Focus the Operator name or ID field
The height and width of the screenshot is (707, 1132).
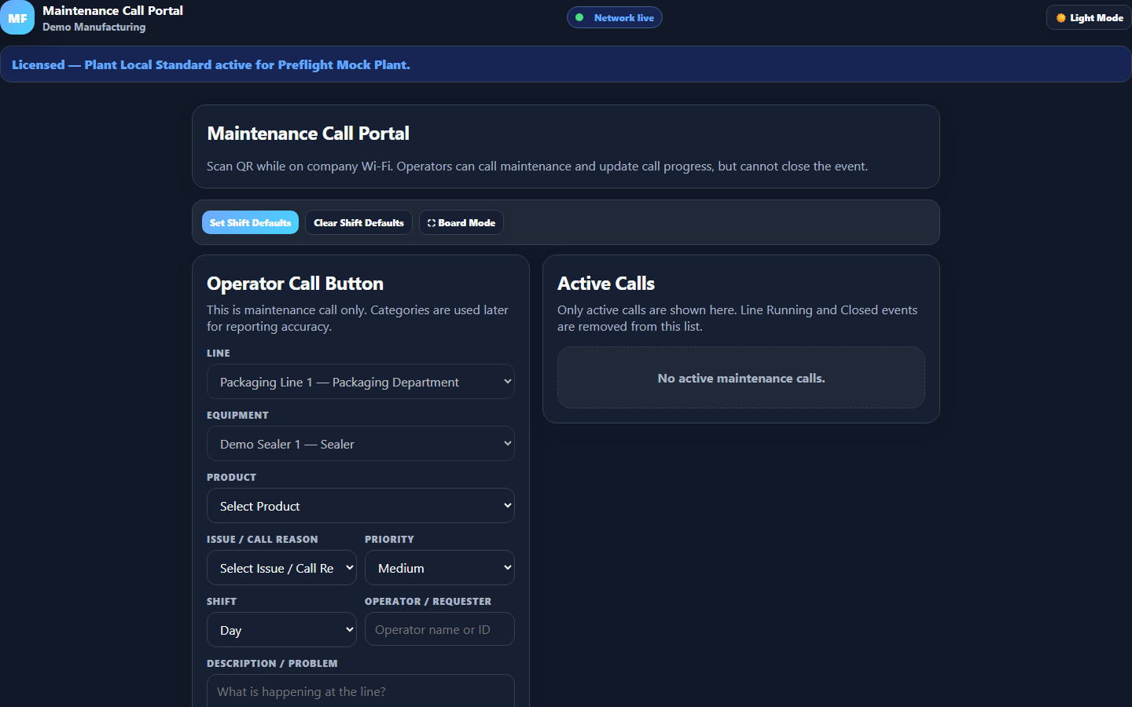[x=439, y=629]
